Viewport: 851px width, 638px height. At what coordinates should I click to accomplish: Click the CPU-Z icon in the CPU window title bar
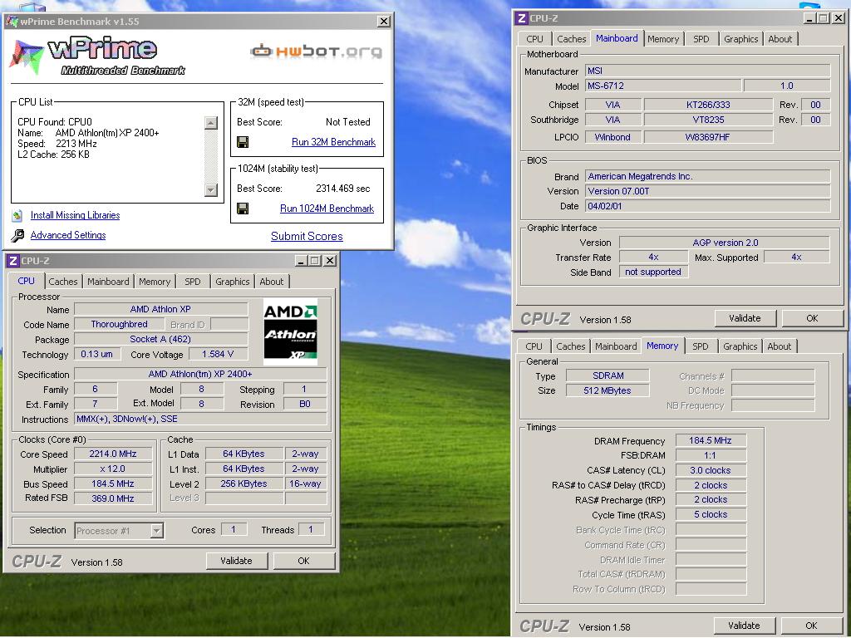click(13, 261)
